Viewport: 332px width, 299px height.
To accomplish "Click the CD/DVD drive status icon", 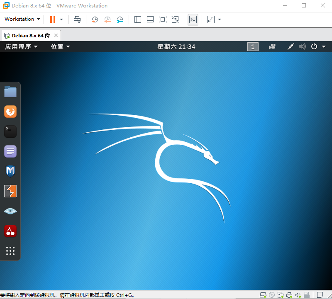I will pyautogui.click(x=272, y=295).
